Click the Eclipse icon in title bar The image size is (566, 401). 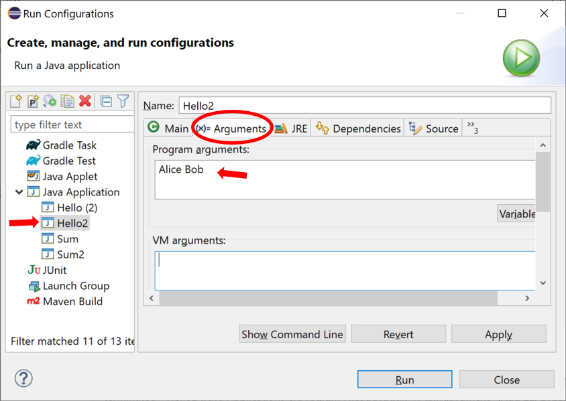click(13, 13)
